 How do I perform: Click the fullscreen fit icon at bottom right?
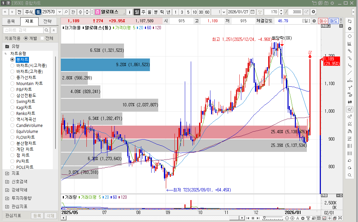coord(340,218)
